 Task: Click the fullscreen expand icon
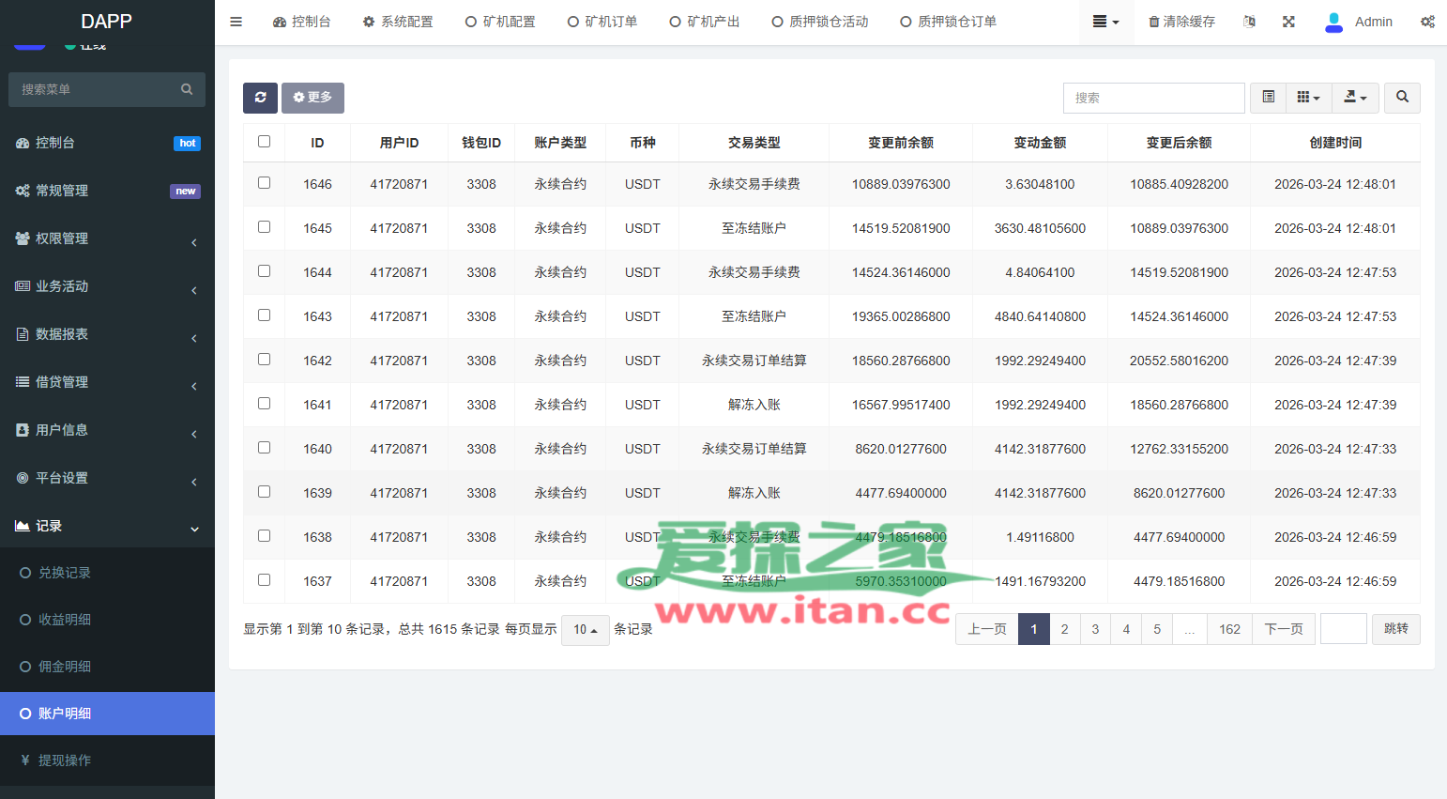[x=1288, y=22]
